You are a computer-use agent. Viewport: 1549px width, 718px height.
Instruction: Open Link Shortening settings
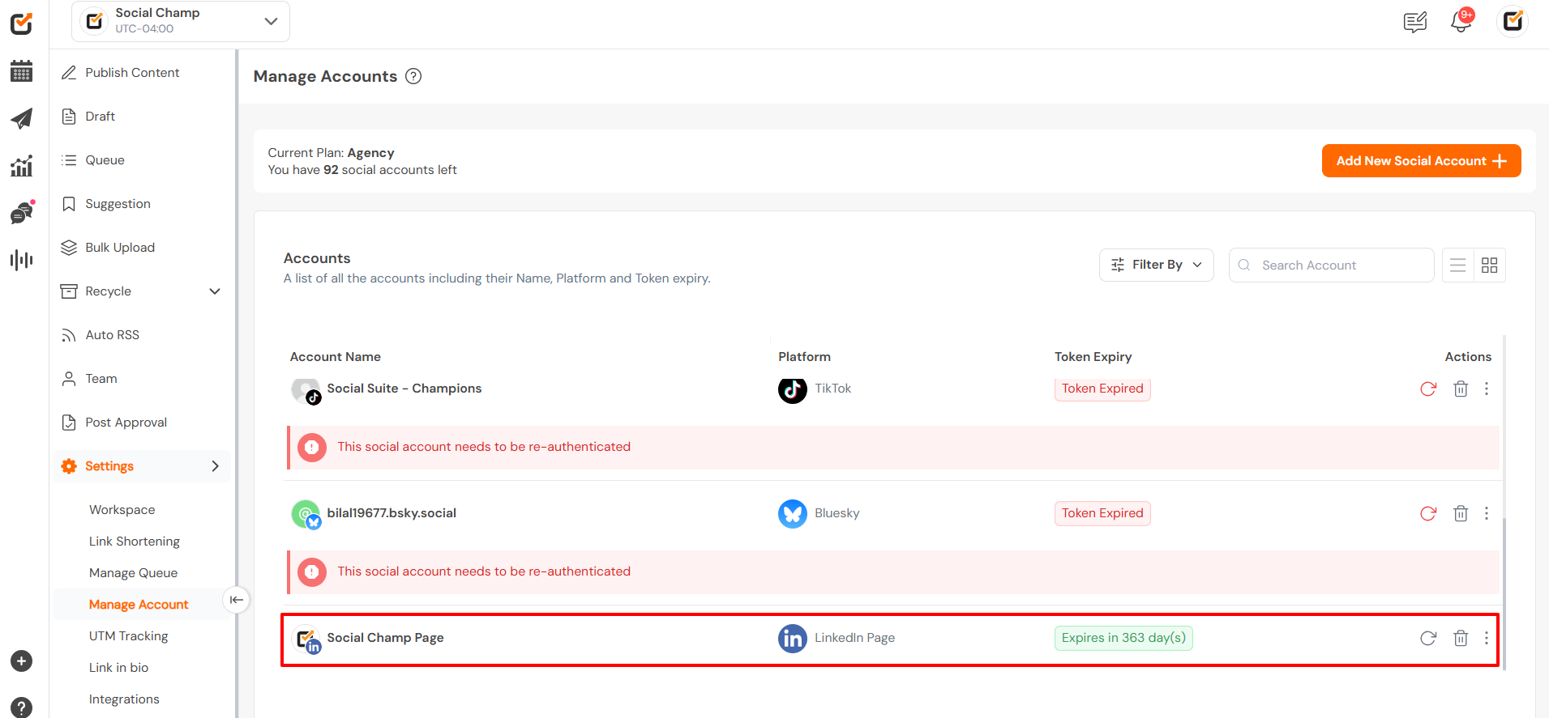[135, 542]
